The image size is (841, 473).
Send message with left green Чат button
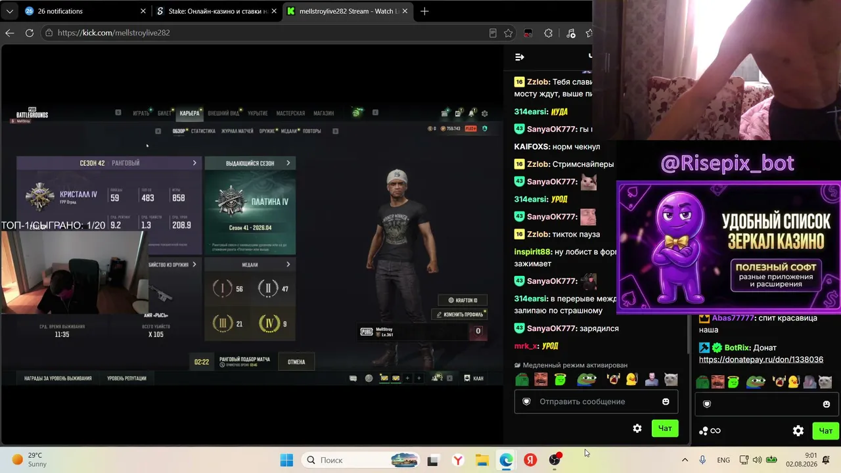tap(665, 428)
